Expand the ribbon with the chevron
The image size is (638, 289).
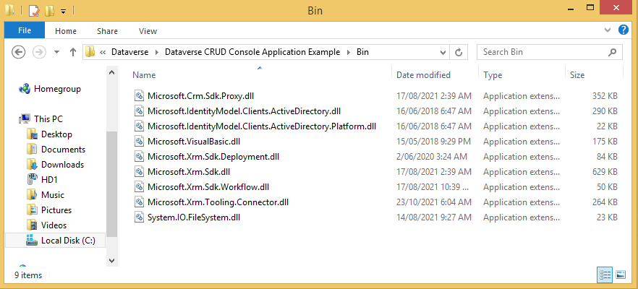coord(608,30)
